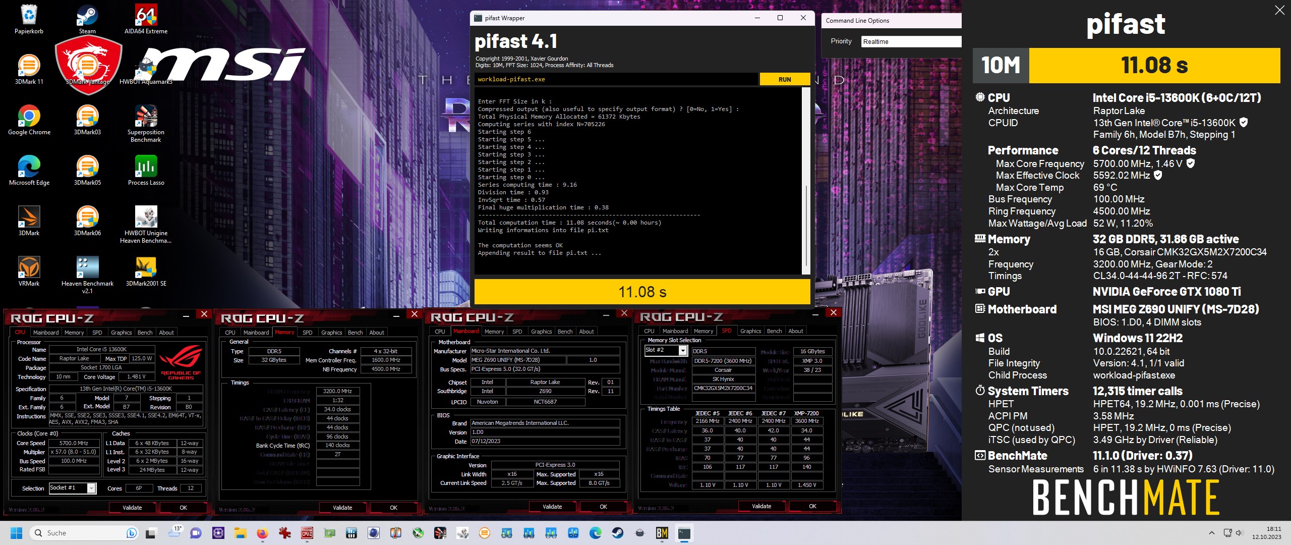Click the "Total computation time : 11.08 seconds" line
Screen dimensions: 1291x545
569,223
